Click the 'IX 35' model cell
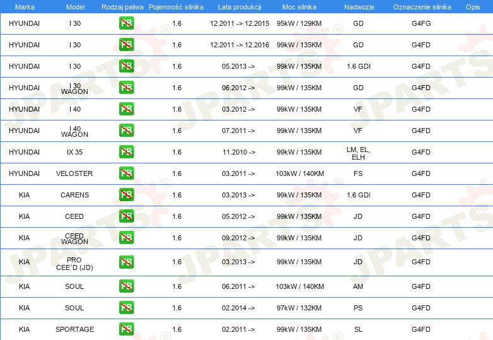This screenshot has width=493, height=340. (74, 152)
